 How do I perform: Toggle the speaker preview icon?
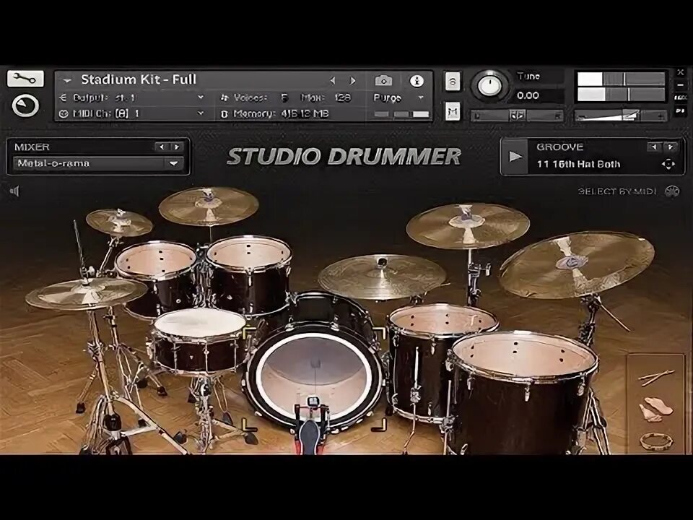[x=14, y=191]
